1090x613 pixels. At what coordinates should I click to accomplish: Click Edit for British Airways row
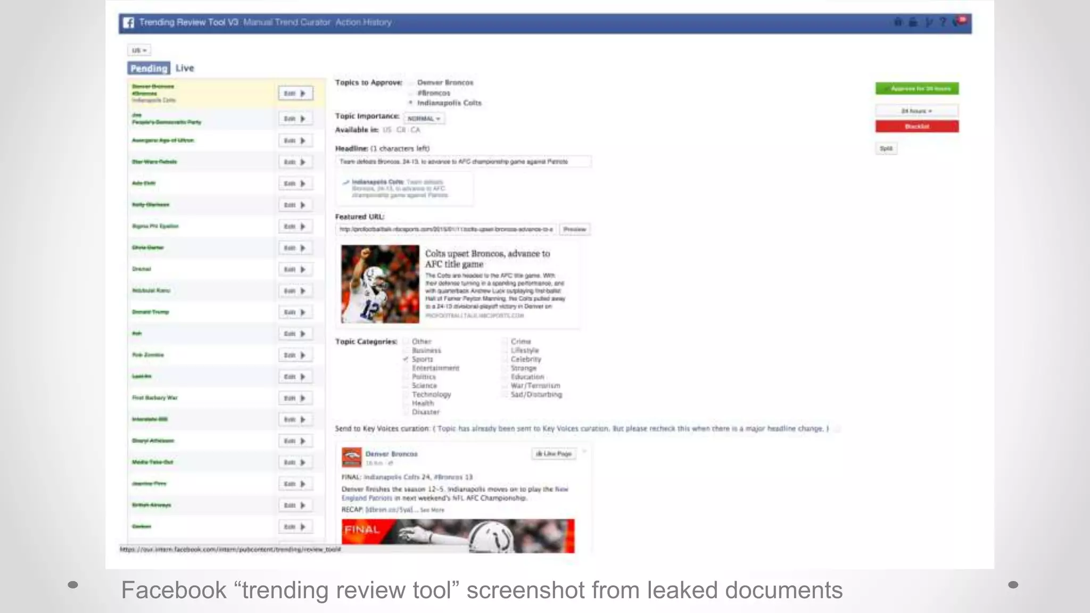pyautogui.click(x=295, y=506)
